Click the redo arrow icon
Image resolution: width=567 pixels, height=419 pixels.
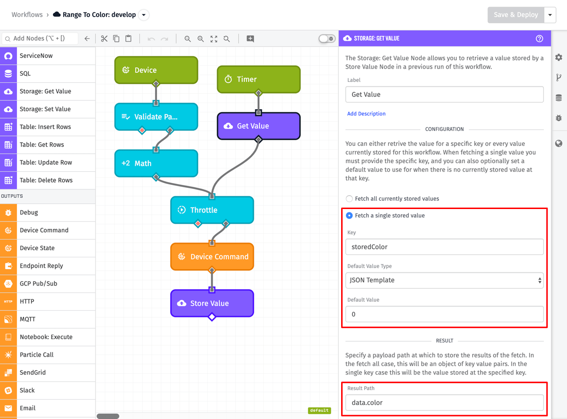point(164,39)
